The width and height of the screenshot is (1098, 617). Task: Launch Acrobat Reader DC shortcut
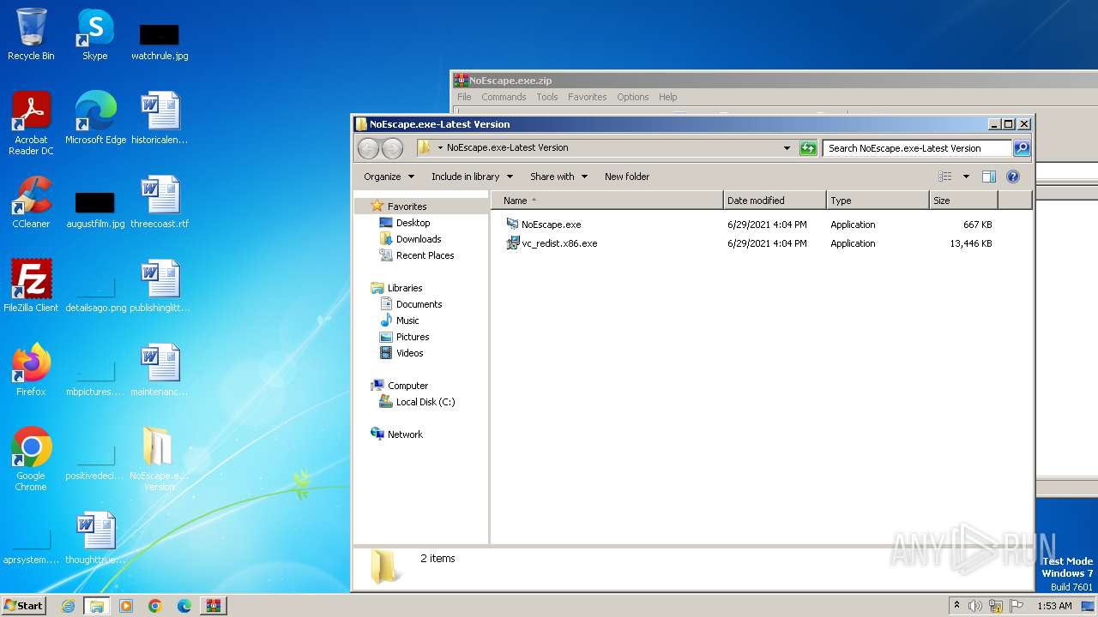31,123
